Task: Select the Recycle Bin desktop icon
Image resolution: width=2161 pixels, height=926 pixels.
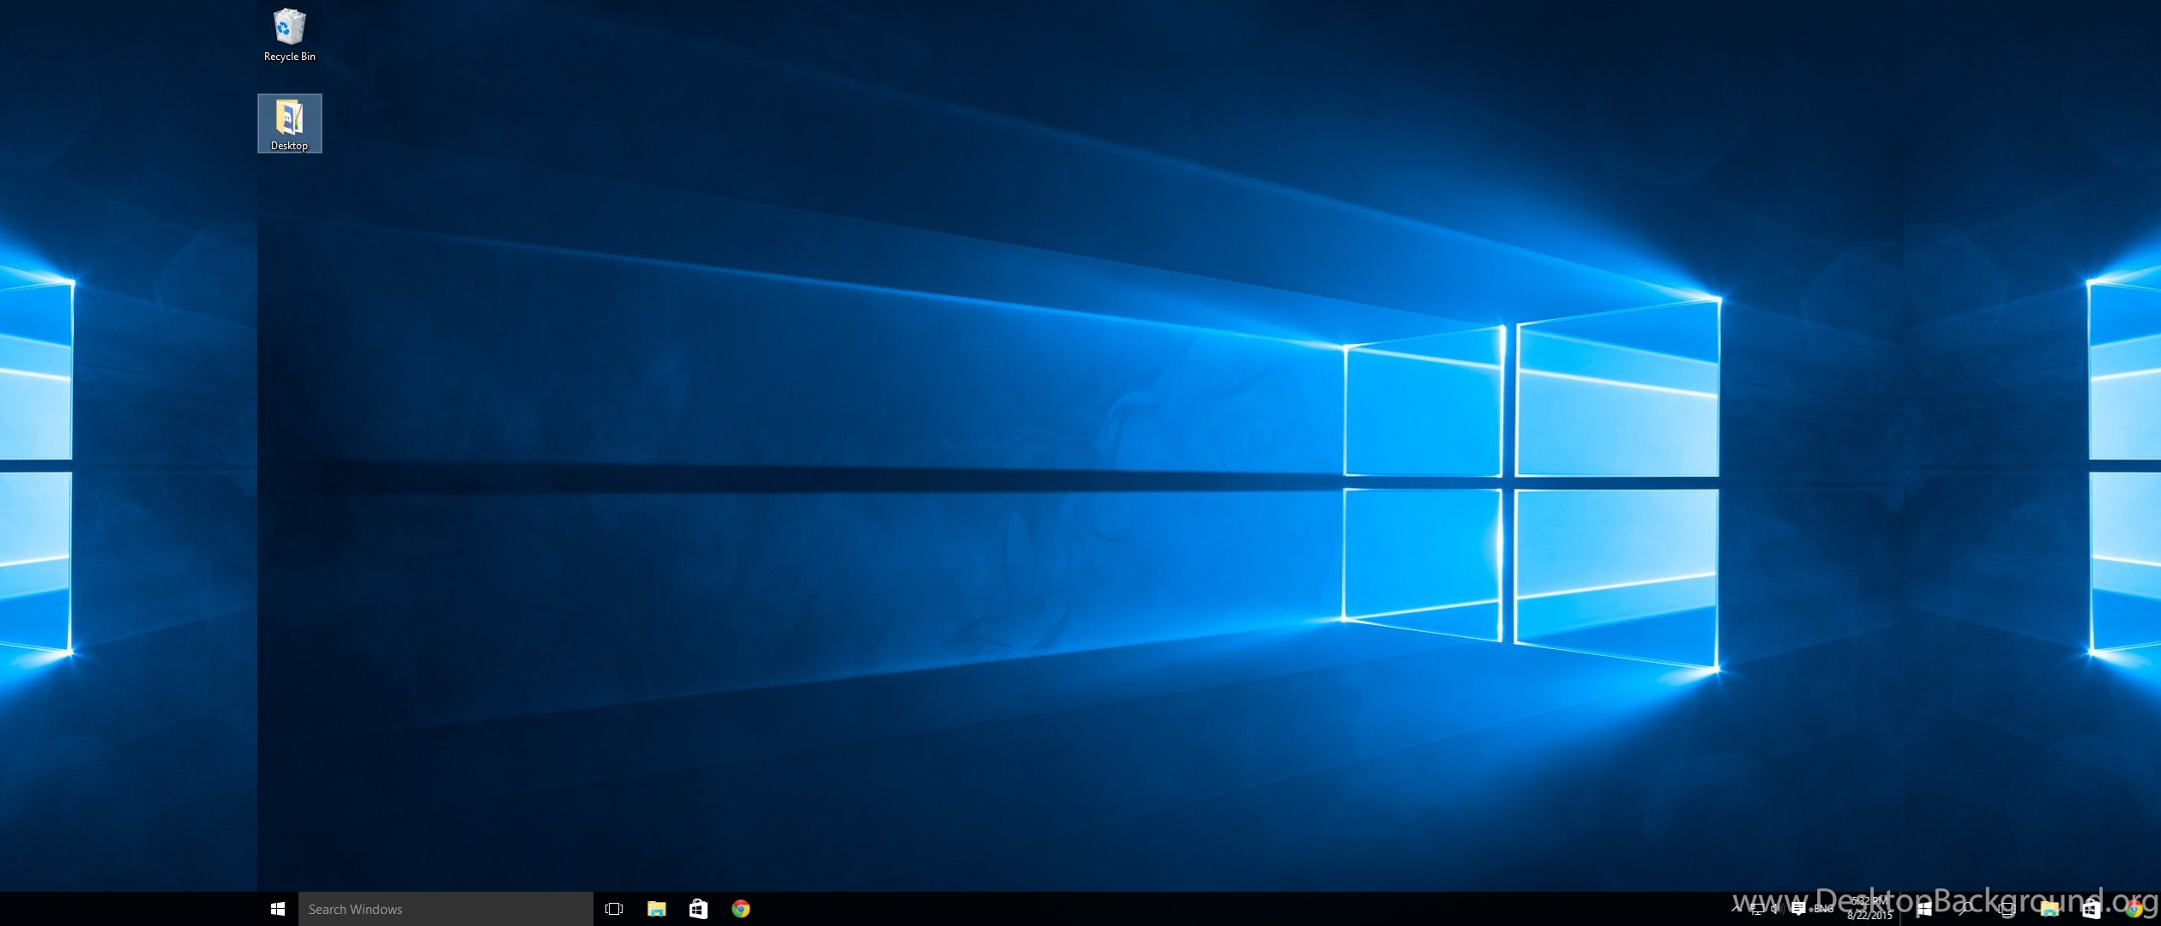Action: tap(289, 35)
